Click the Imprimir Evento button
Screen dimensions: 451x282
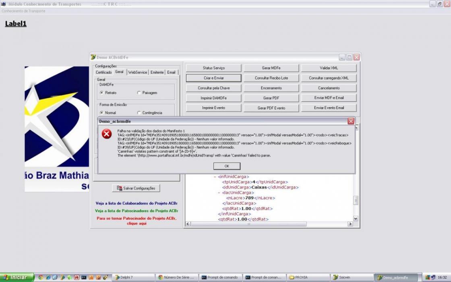tap(213, 108)
